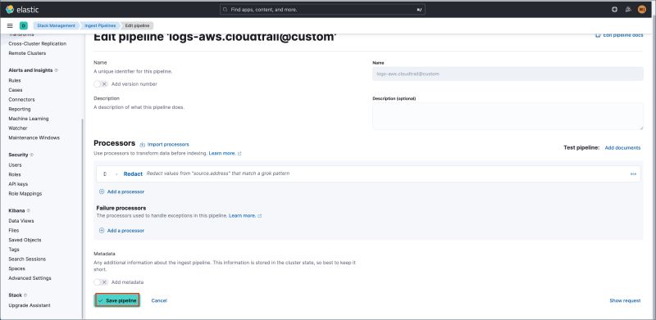Screen dimensions: 656x320
Task: Go to Ingest Pipelines breadcrumb
Action: pyautogui.click(x=100, y=25)
